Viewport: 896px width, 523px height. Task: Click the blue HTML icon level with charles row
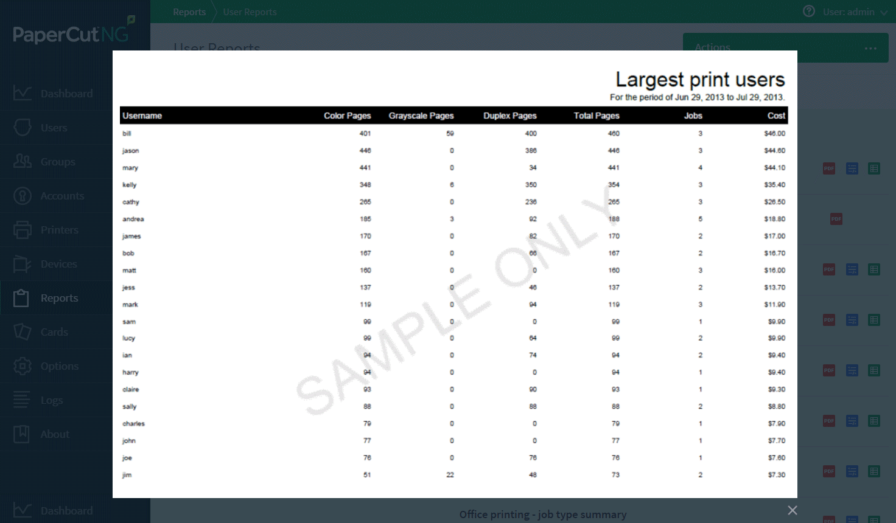[852, 421]
